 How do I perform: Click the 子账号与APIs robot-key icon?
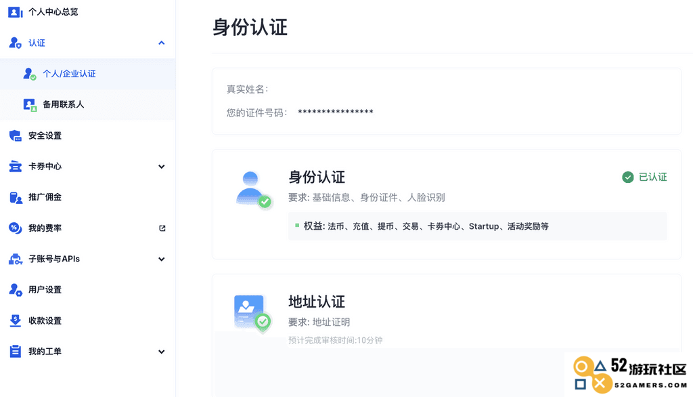(x=15, y=259)
